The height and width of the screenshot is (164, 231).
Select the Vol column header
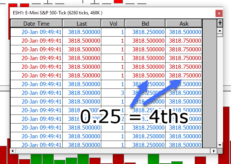(x=113, y=23)
